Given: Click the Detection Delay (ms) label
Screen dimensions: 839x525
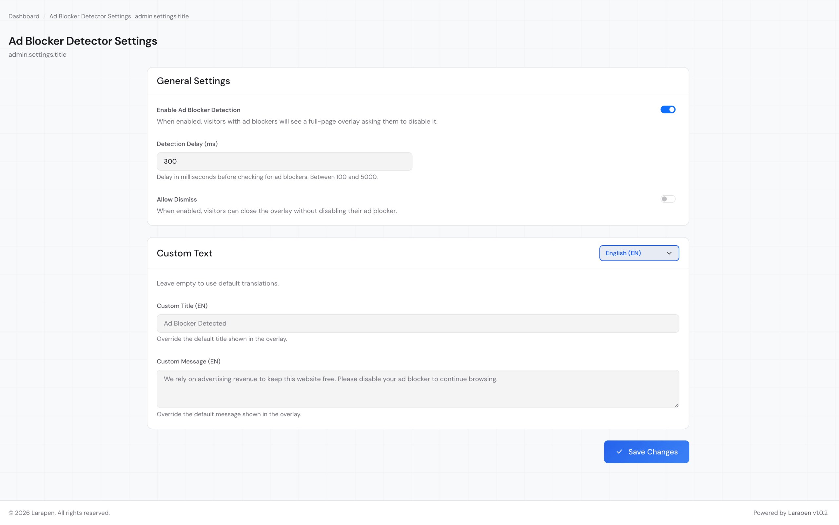Looking at the screenshot, I should coord(187,144).
